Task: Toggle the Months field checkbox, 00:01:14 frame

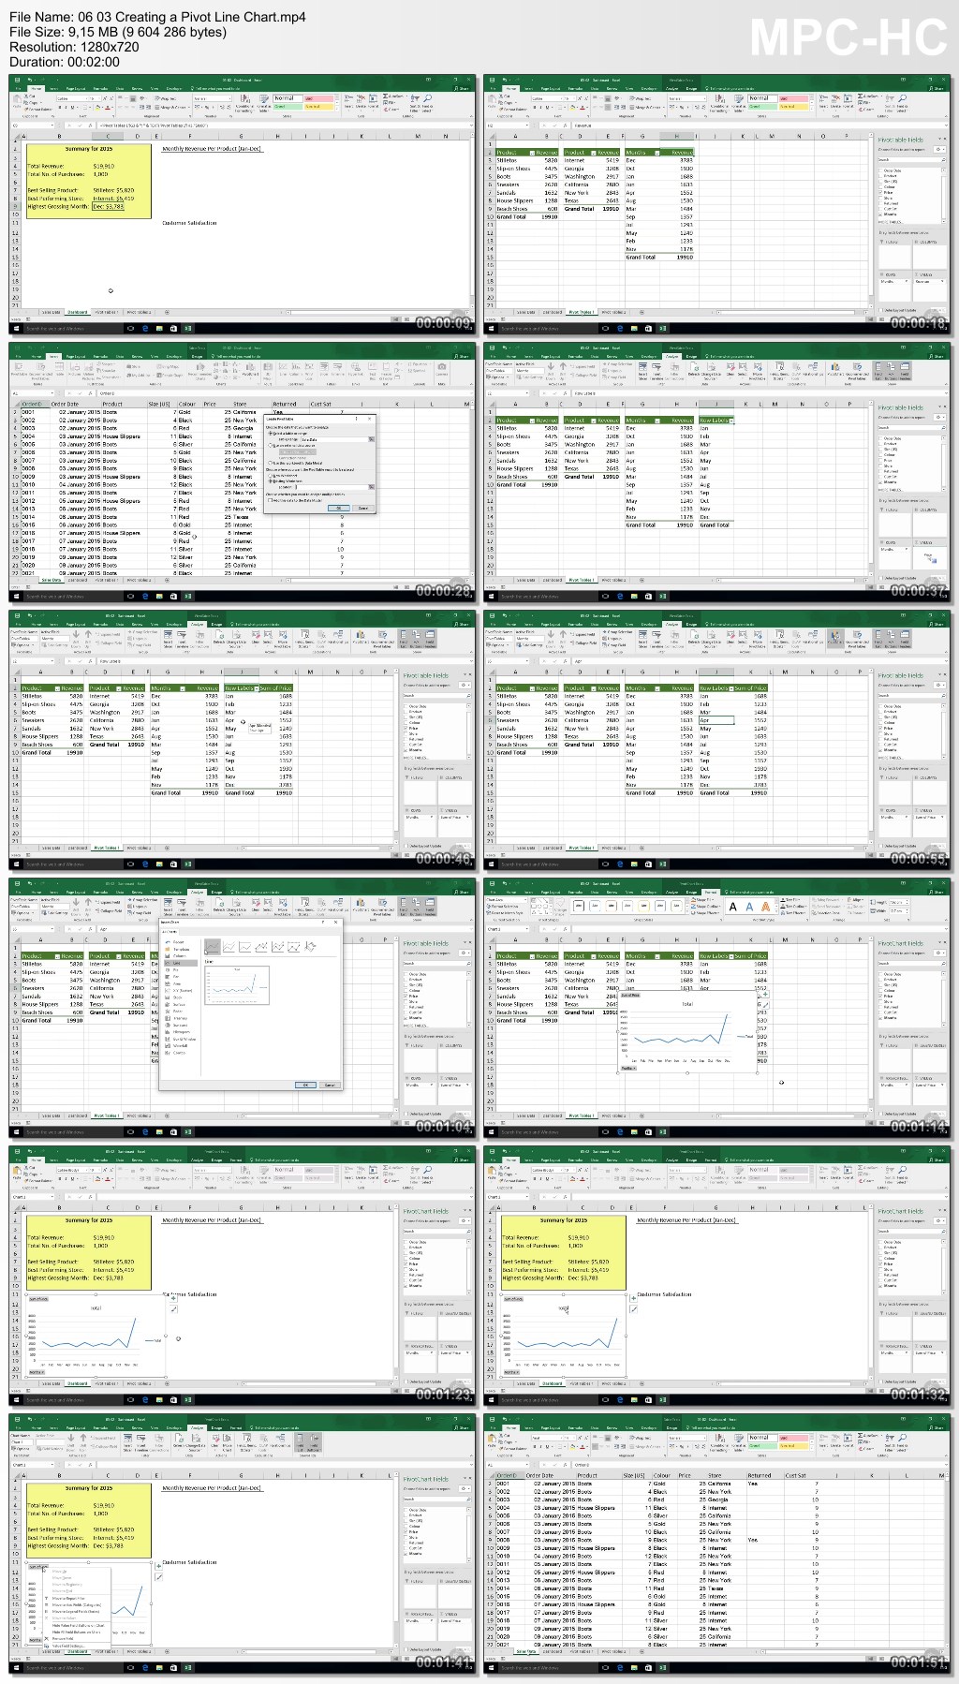Action: pyautogui.click(x=880, y=1018)
